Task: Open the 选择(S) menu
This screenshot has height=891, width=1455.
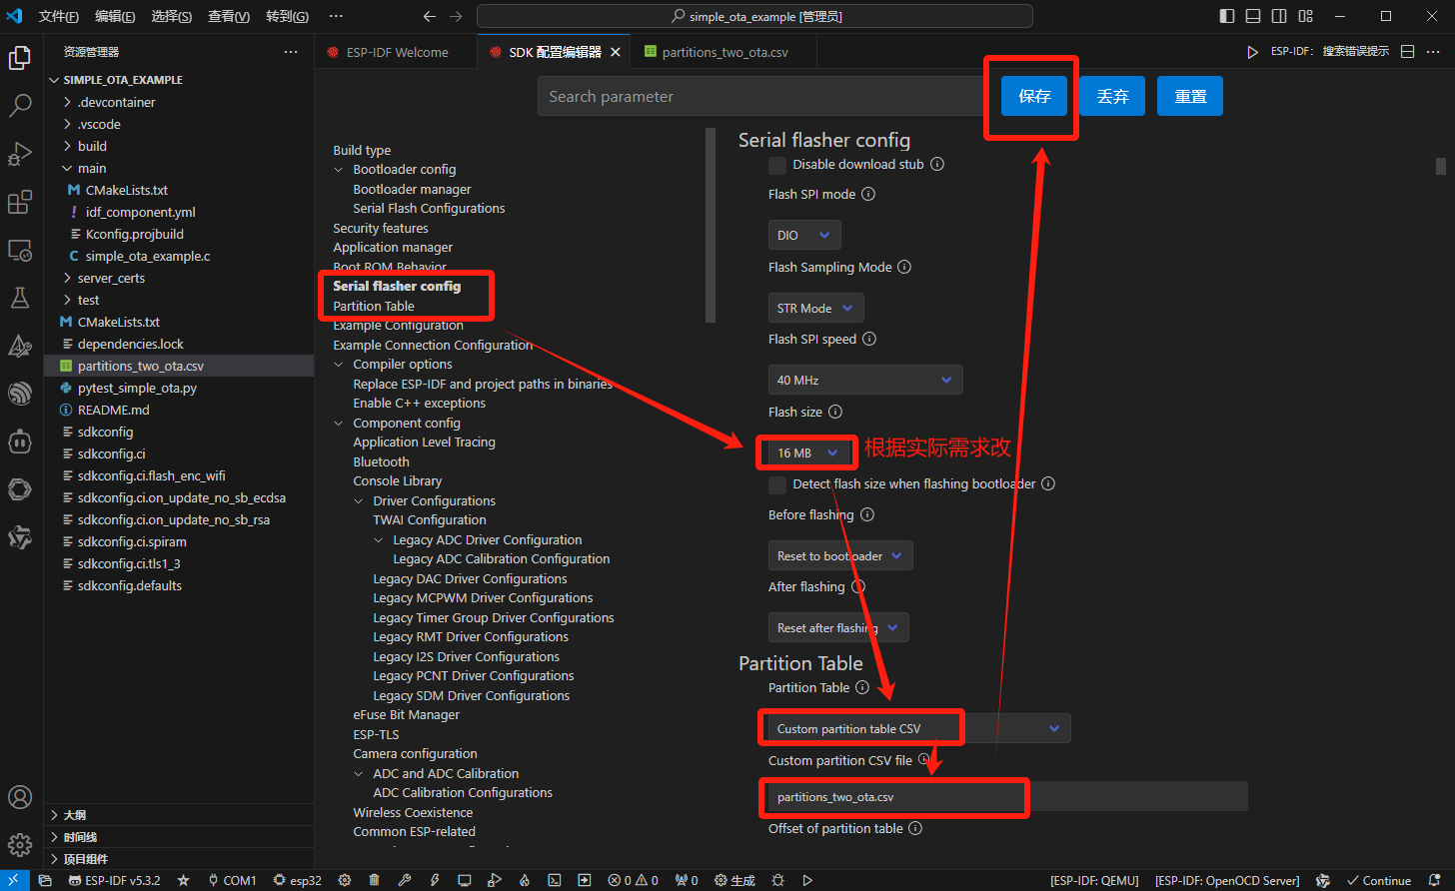Action: (x=172, y=16)
